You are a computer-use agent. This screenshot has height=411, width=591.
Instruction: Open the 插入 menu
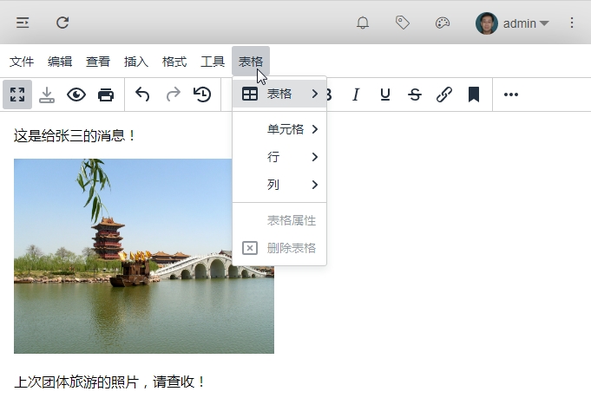point(136,62)
